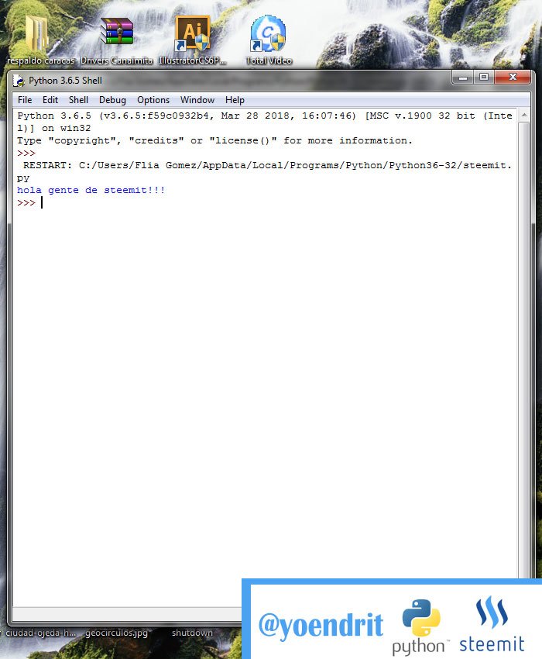Screen dimensions: 542x659
Task: Select the geocirculos.jpg desktop file
Action: click(116, 633)
